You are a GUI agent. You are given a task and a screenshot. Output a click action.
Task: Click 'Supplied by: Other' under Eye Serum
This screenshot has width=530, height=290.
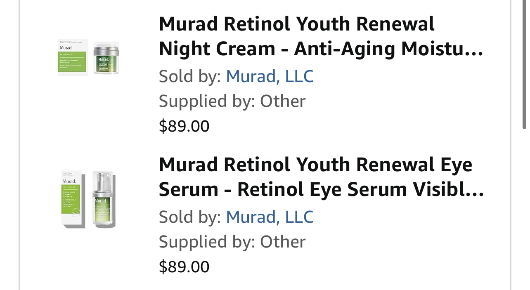tap(232, 242)
